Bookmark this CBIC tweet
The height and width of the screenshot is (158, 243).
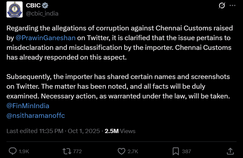[x=176, y=151]
